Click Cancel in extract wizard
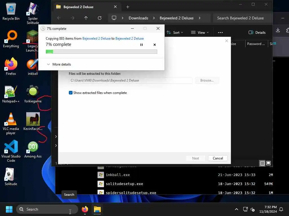 [218, 158]
